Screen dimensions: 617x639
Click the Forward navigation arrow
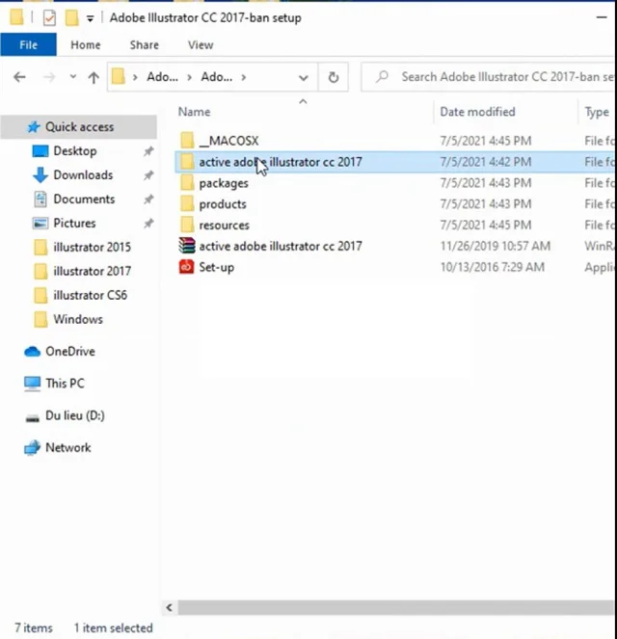(49, 77)
